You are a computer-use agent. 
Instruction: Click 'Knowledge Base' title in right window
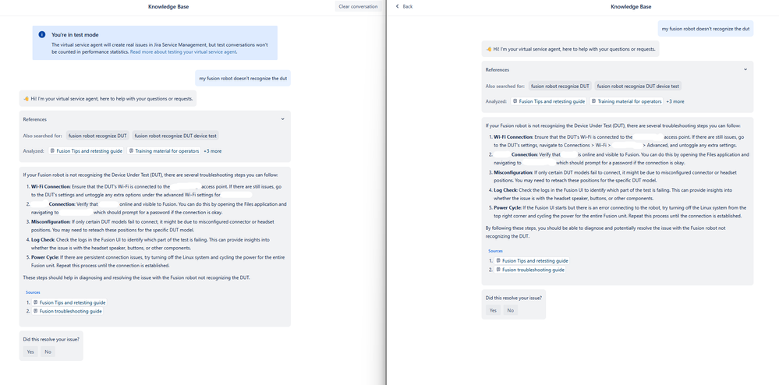tap(631, 6)
